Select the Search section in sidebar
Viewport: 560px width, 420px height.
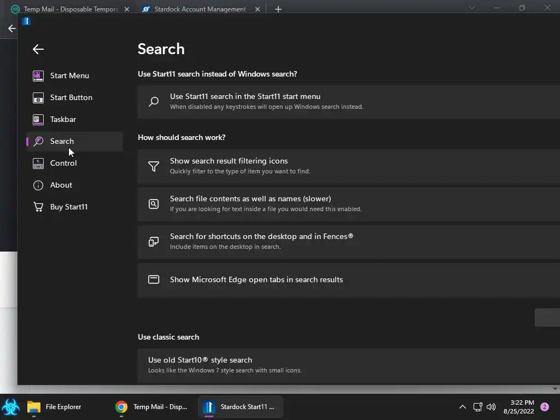coord(74,142)
